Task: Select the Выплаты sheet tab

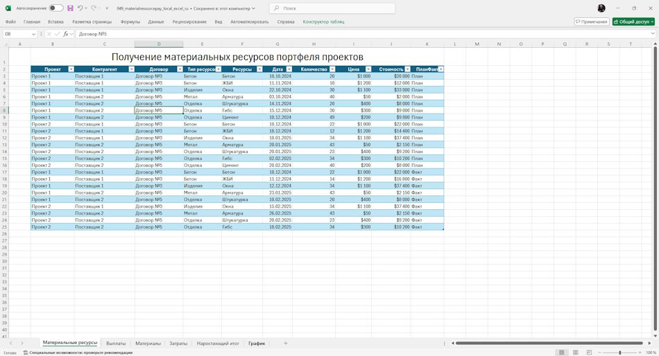Action: [116, 344]
